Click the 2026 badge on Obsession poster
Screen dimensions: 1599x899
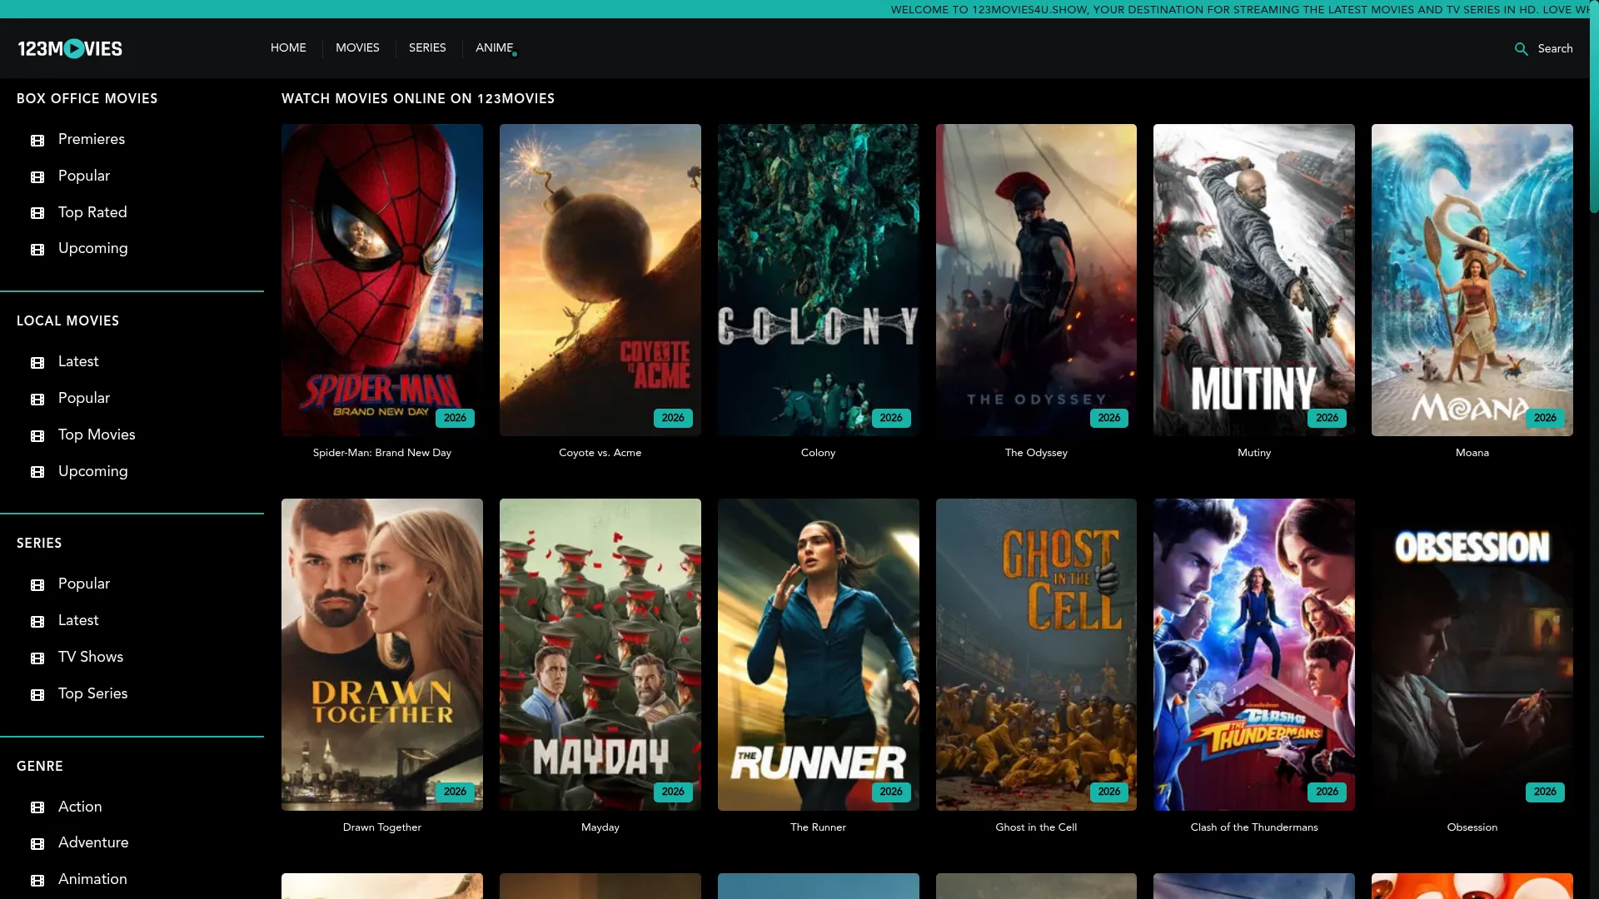[x=1545, y=792]
